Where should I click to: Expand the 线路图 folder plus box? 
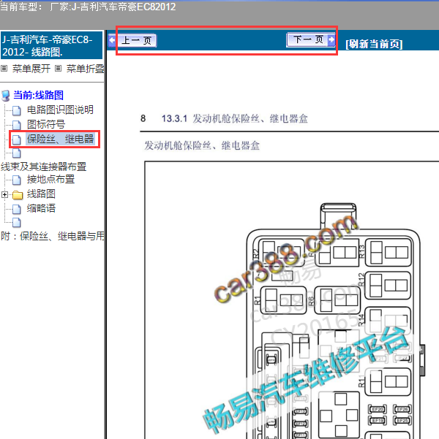(5, 194)
